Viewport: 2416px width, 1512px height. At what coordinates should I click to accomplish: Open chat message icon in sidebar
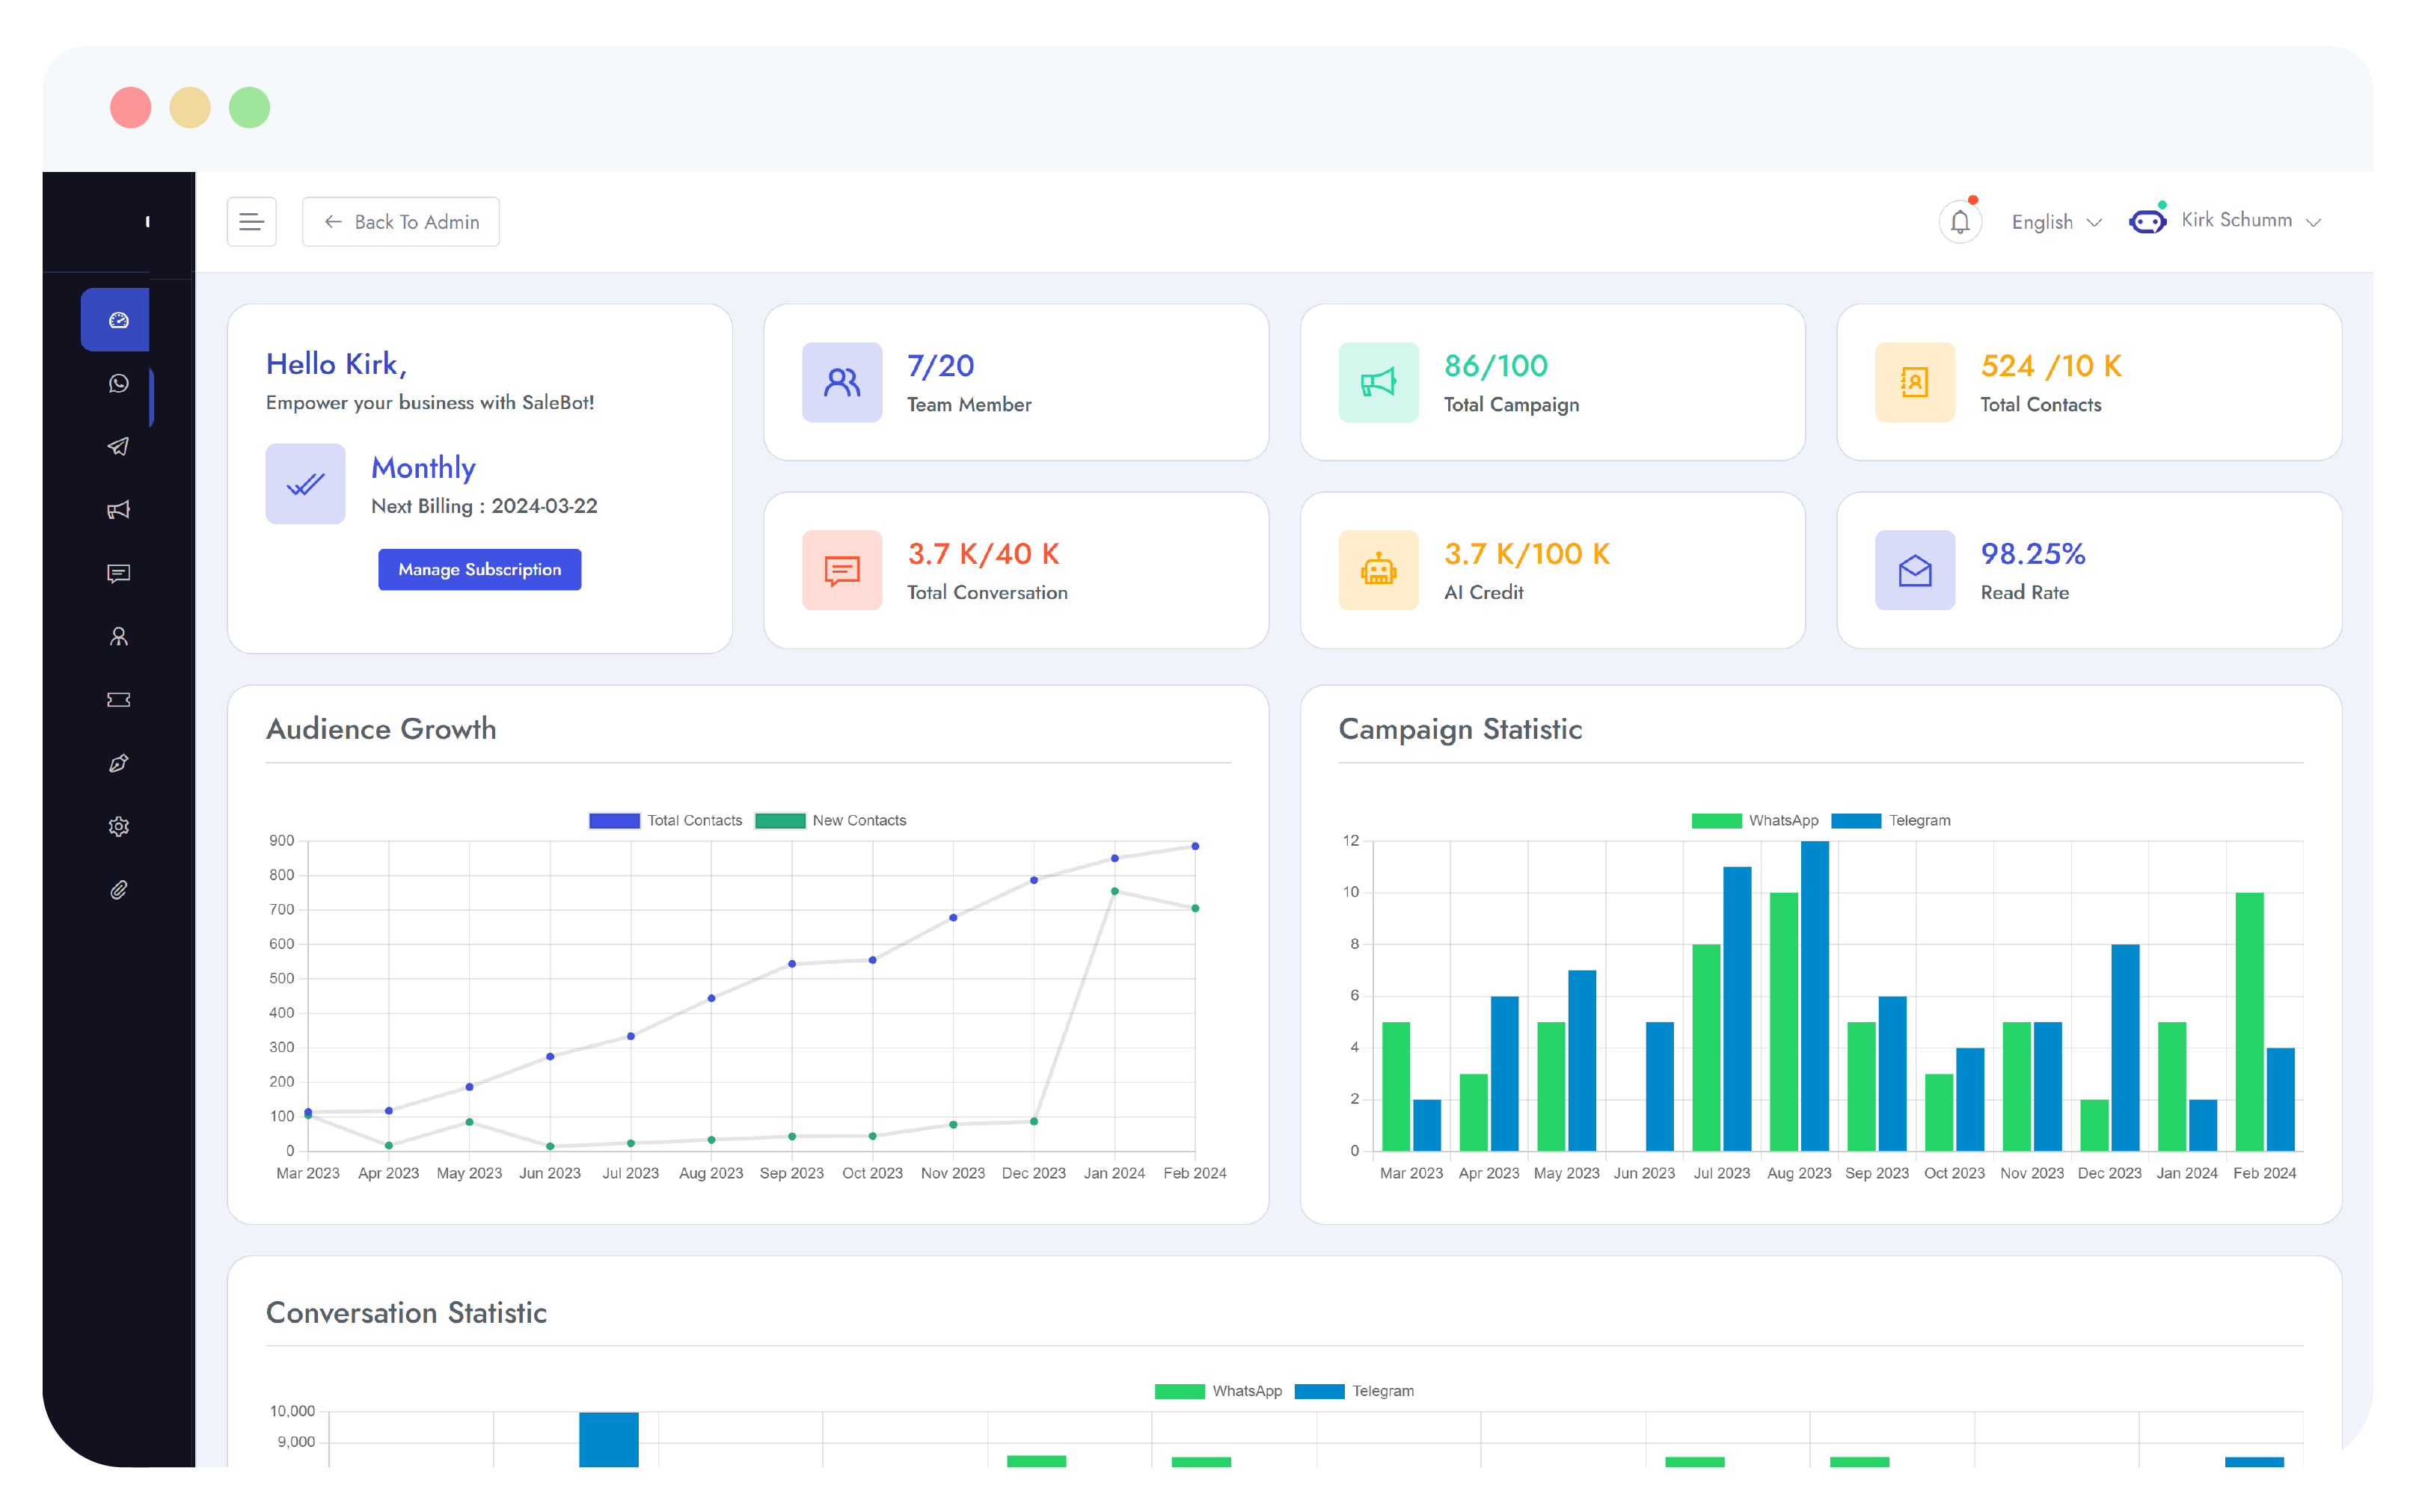point(118,573)
